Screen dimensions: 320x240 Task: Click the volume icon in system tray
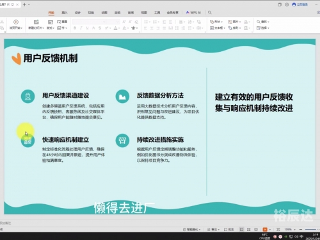tap(296, 236)
